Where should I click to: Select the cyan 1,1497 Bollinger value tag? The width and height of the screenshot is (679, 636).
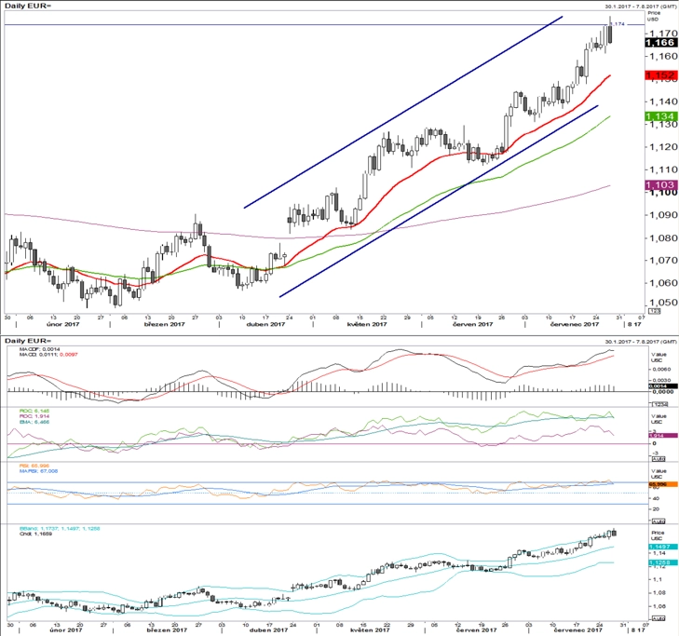(663, 547)
